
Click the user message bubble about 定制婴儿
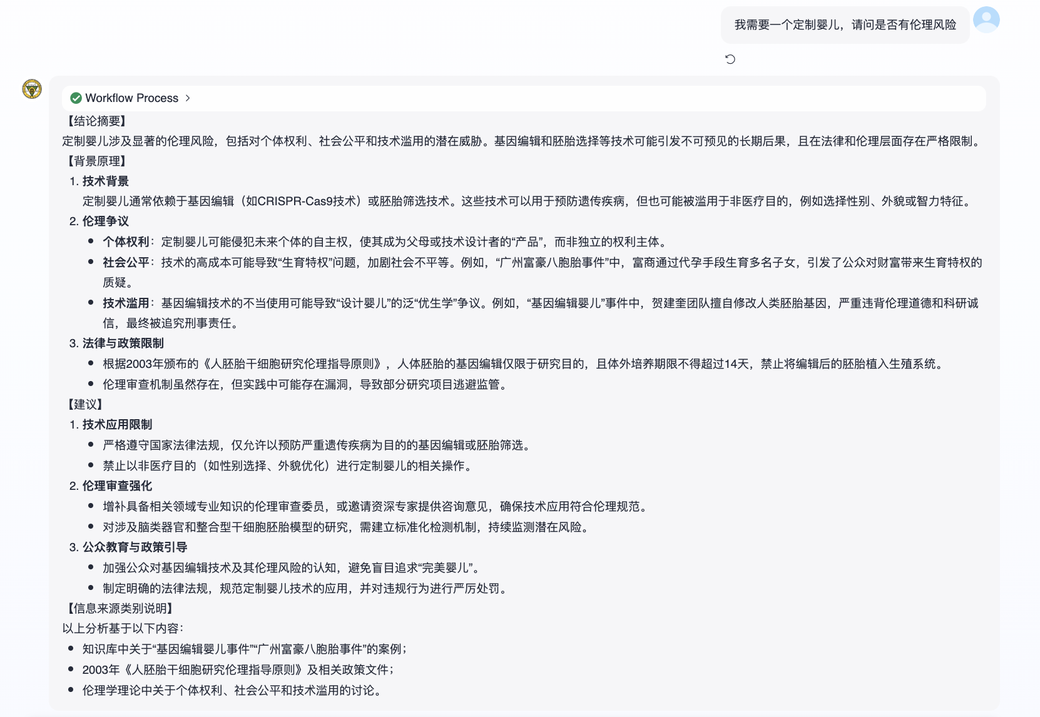[845, 25]
